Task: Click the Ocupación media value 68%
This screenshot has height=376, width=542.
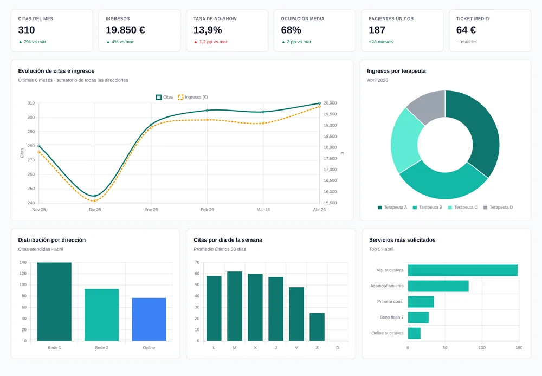Action: (x=291, y=30)
